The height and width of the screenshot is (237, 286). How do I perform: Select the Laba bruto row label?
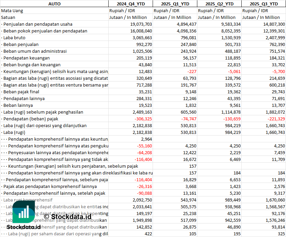pos(15,38)
